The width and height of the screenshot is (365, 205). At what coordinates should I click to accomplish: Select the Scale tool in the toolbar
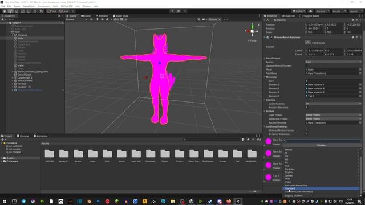click(x=23, y=11)
